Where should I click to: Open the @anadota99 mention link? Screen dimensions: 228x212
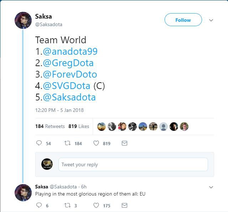[70, 51]
